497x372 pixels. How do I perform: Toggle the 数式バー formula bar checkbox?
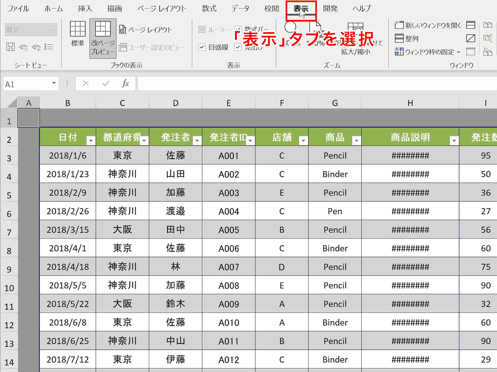click(238, 30)
